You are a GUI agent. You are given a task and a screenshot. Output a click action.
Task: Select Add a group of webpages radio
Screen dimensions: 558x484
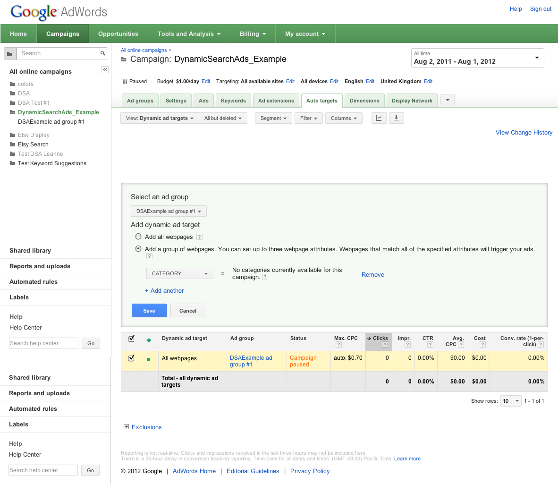point(138,249)
